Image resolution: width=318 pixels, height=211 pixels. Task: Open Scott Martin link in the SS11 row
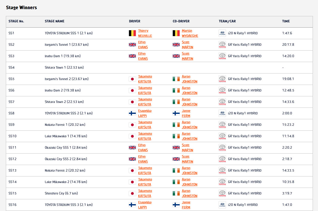coord(188,148)
